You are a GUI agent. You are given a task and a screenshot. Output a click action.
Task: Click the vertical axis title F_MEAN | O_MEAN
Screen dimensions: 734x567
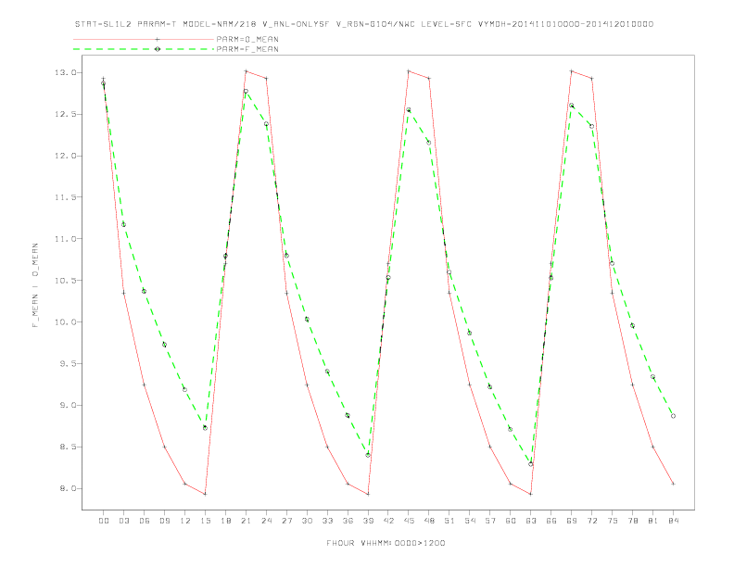35,285
